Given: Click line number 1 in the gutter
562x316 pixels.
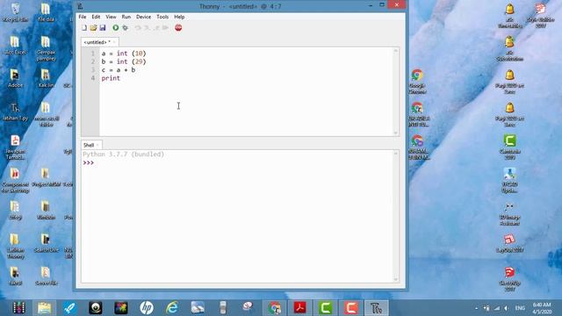Looking at the screenshot, I should (93, 54).
